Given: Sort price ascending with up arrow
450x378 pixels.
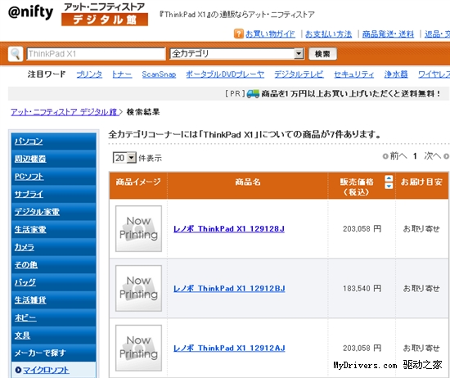Looking at the screenshot, I should coord(389,178).
